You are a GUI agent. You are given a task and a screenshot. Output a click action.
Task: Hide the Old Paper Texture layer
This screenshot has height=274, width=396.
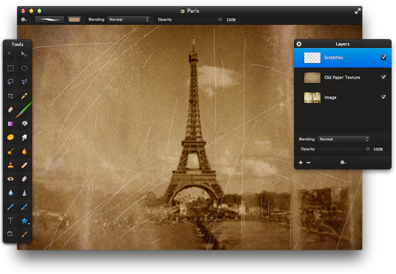(x=383, y=77)
